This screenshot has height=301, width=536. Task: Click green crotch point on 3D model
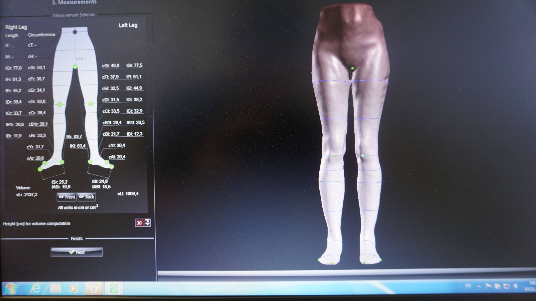[352, 68]
